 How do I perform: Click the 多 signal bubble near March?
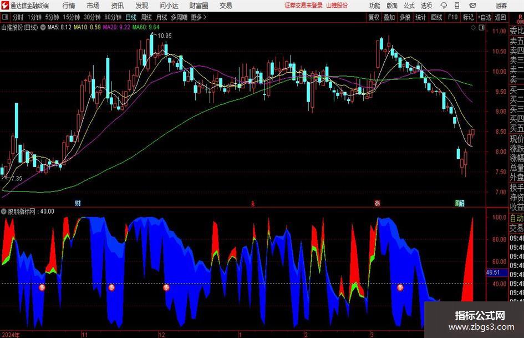click(400, 287)
